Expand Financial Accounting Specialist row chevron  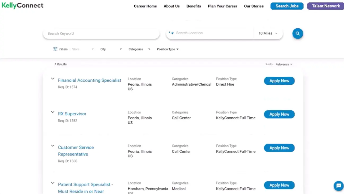tap(53, 79)
